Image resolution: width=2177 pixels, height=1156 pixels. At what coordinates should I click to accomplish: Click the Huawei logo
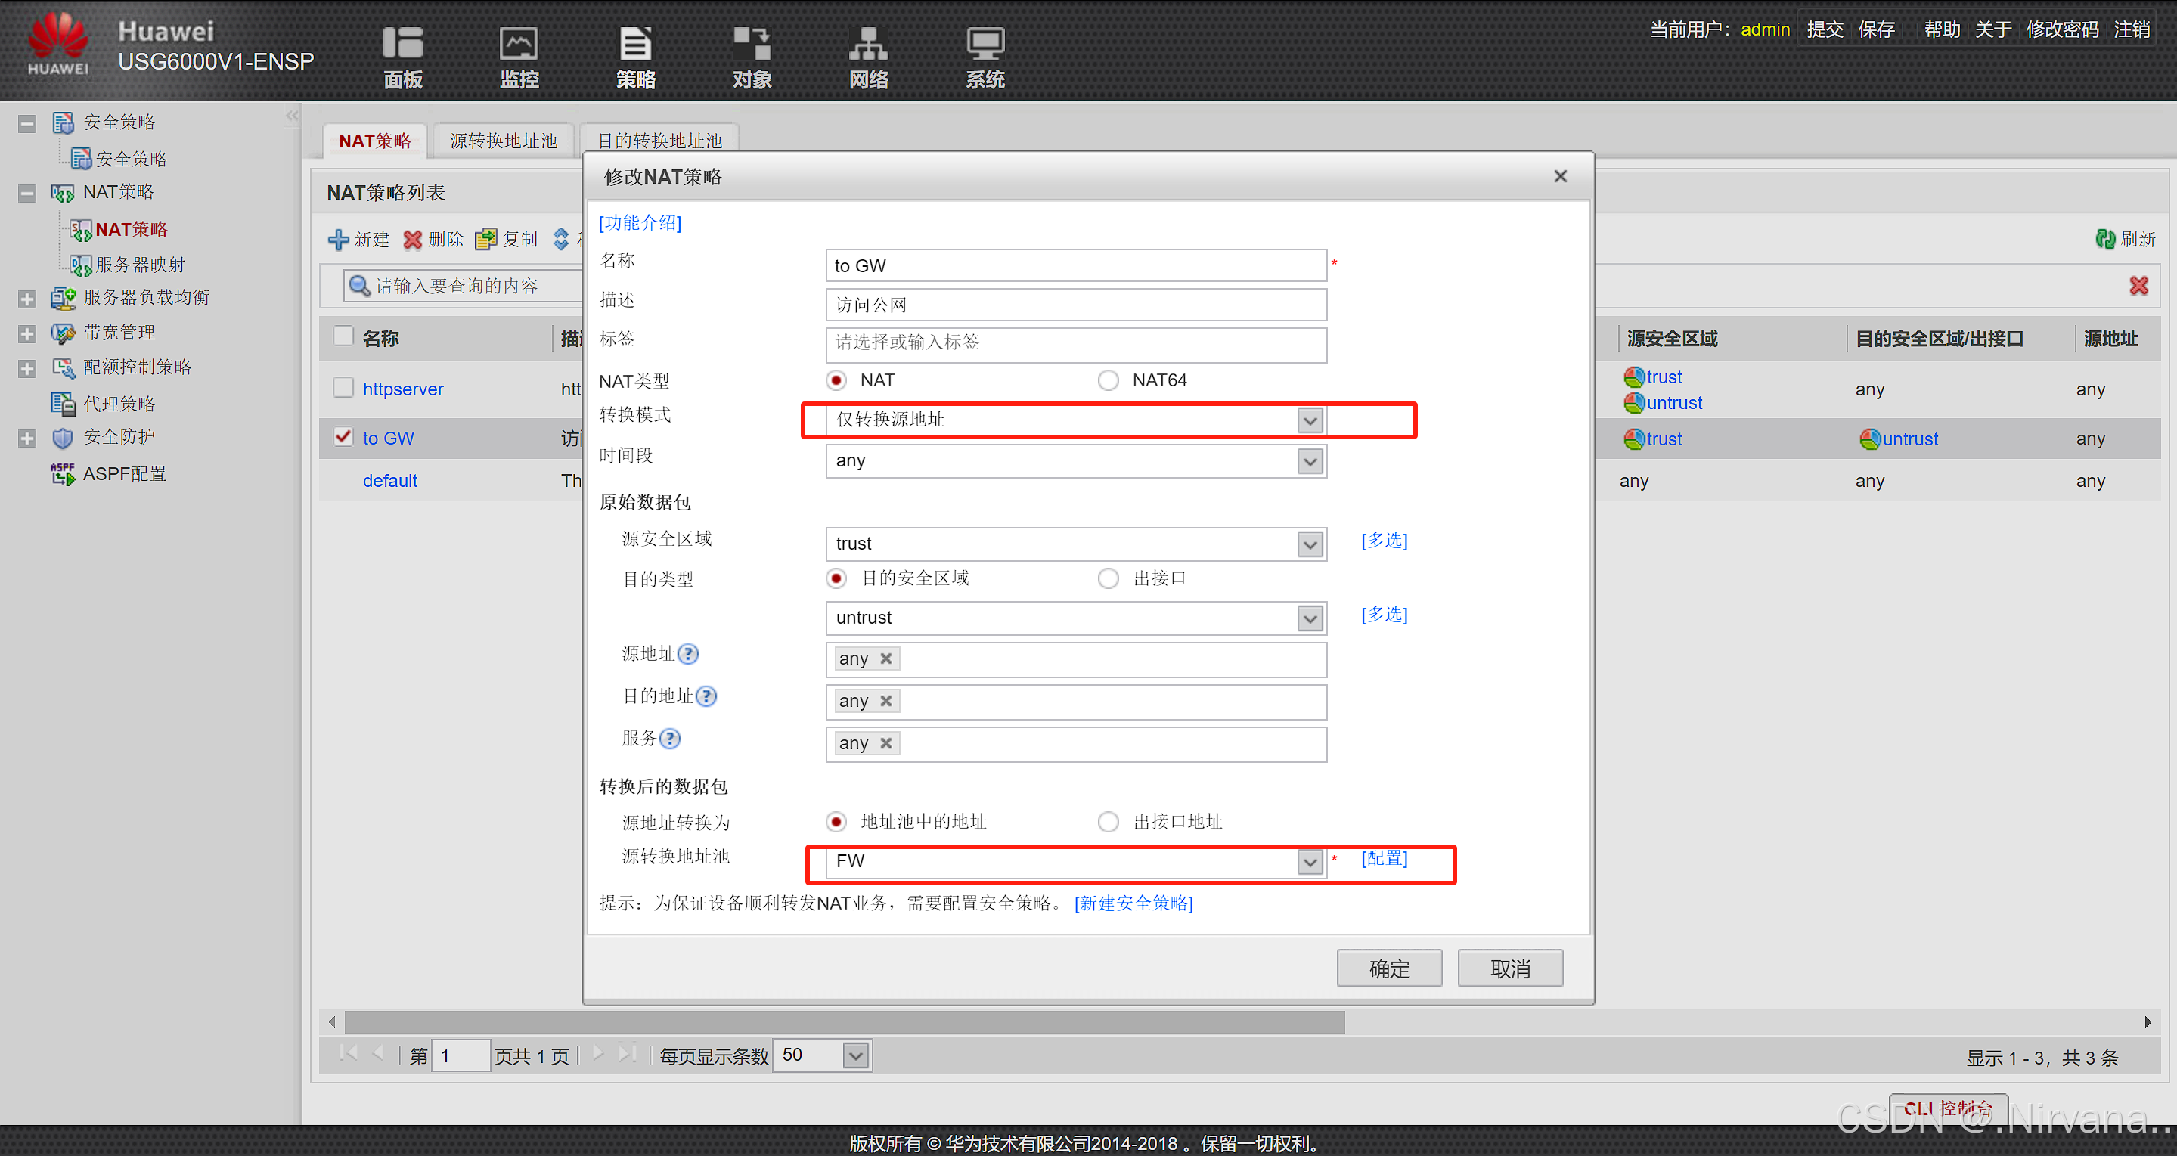[57, 44]
